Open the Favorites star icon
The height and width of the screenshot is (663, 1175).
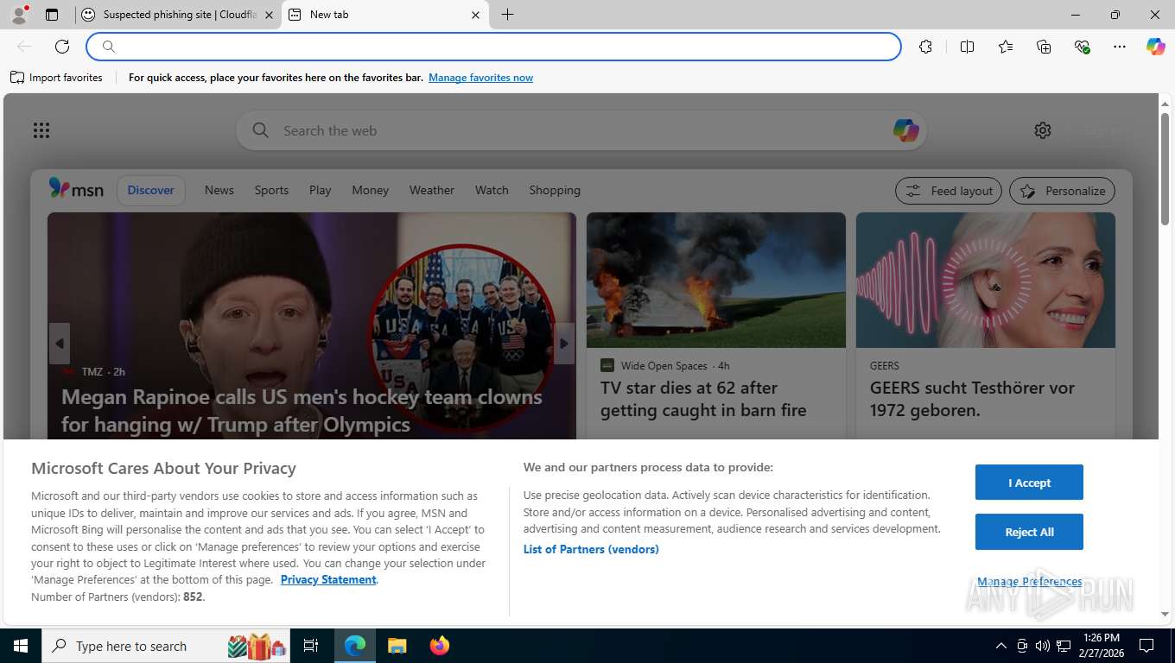click(1006, 47)
